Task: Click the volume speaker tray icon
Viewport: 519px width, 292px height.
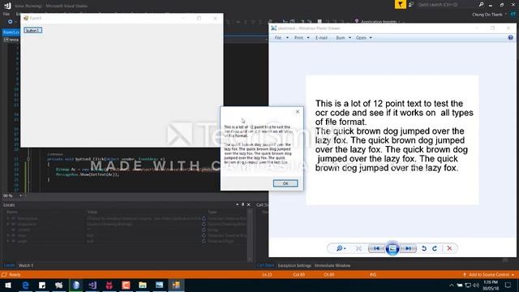Action: point(476,285)
